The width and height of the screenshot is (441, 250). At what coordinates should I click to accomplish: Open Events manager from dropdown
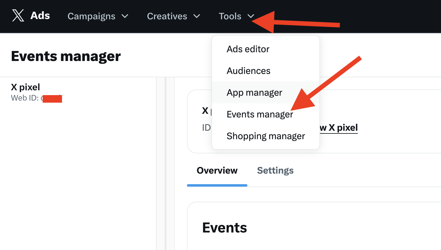click(266, 114)
